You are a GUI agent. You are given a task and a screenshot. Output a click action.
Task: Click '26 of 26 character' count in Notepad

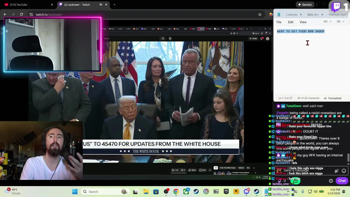coord(308,98)
